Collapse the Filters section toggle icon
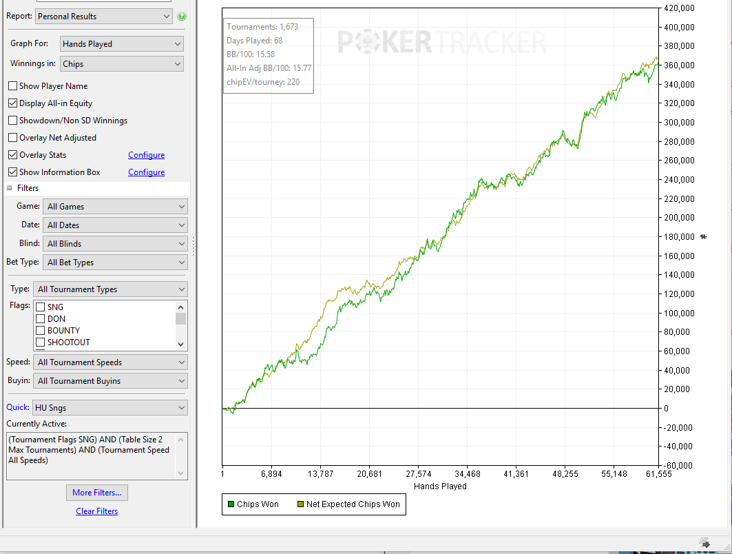 coord(10,188)
